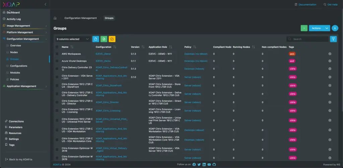Open the Configurations sidebar item

[19, 66]
